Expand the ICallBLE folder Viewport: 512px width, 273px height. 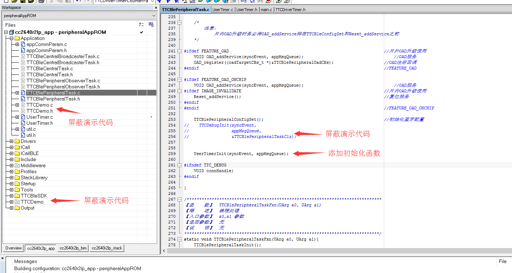[11, 153]
